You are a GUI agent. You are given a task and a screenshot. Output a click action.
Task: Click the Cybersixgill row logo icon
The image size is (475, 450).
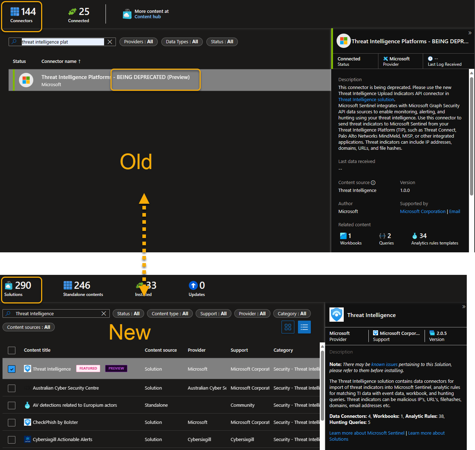click(28, 439)
